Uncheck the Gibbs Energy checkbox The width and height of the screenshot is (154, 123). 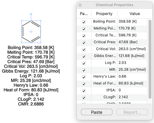tap(84, 56)
